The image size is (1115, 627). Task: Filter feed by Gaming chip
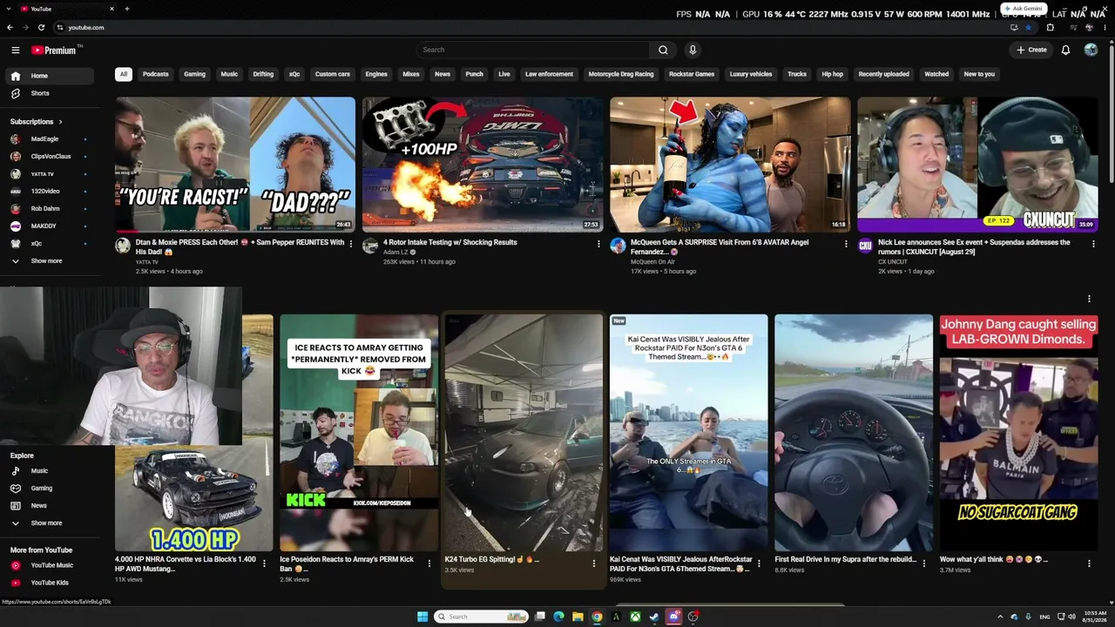[194, 74]
